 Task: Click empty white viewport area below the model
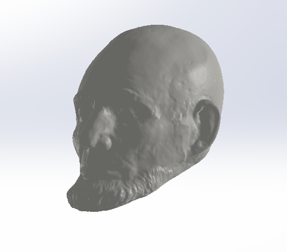click(x=143, y=233)
